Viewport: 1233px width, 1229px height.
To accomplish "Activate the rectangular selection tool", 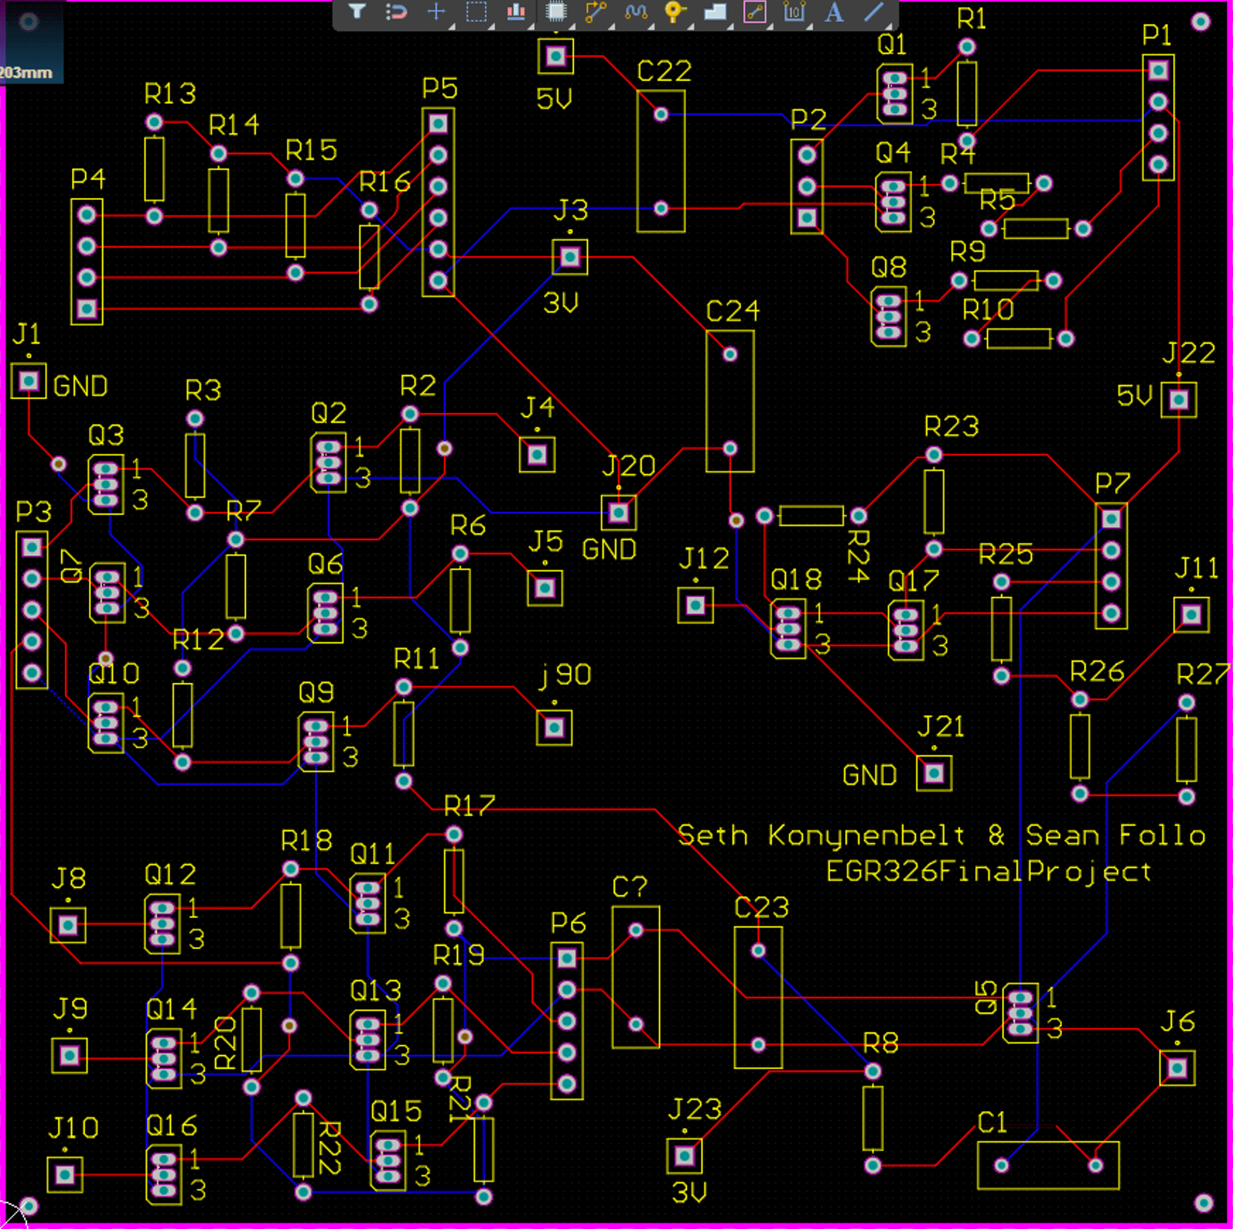I will [x=477, y=12].
